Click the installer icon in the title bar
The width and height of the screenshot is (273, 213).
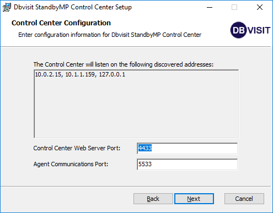pos(7,7)
